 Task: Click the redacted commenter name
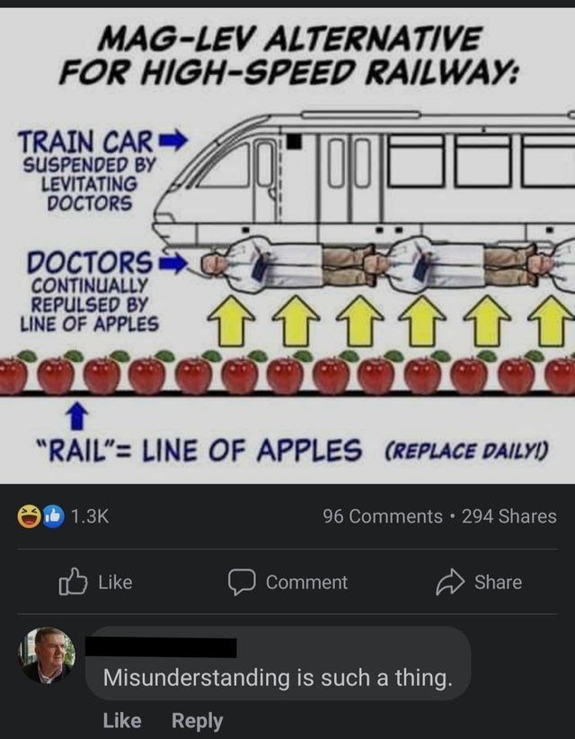161,647
